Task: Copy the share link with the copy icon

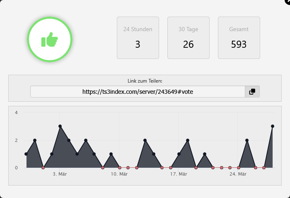Action: coord(252,92)
